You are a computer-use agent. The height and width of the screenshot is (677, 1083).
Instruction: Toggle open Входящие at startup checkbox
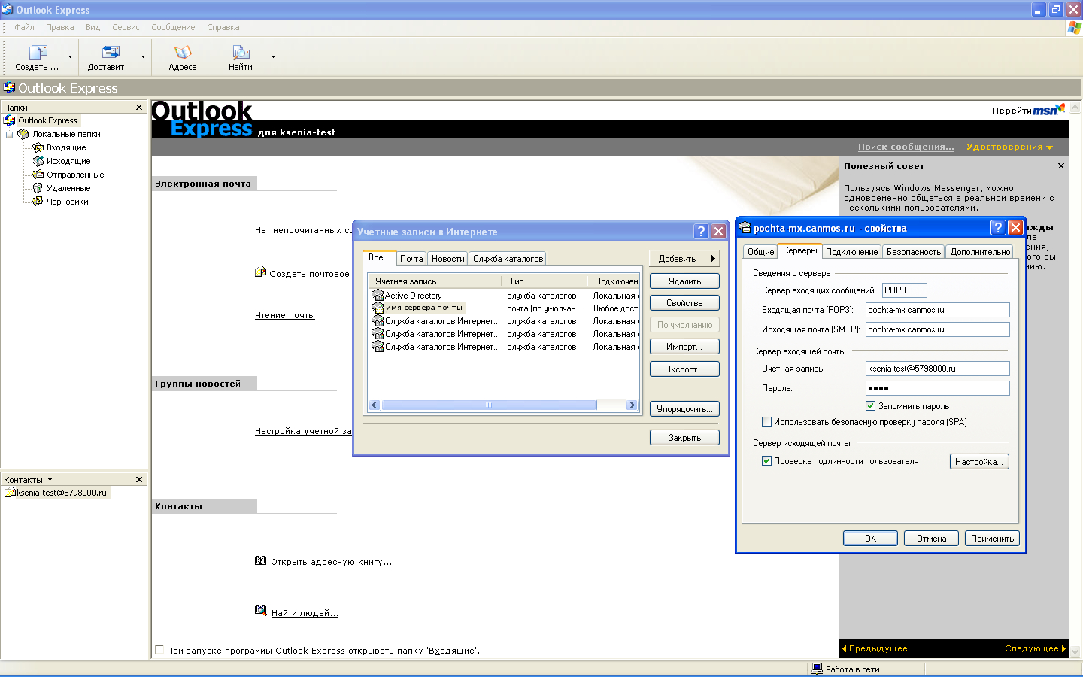[x=159, y=649]
